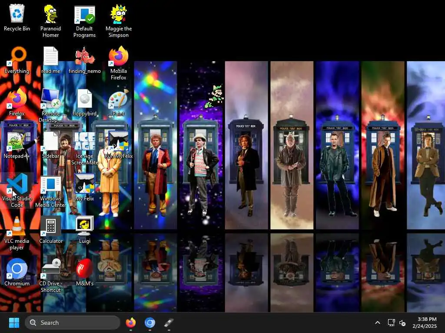The height and width of the screenshot is (333, 445).
Task: Switch to Chromium in the taskbar
Action: (150, 323)
